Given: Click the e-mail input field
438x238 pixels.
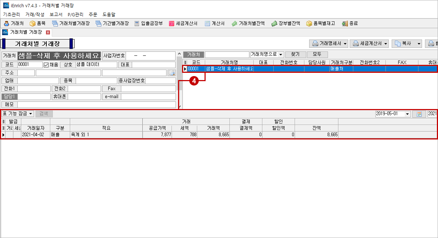Looking at the screenshot, I should pos(148,97).
